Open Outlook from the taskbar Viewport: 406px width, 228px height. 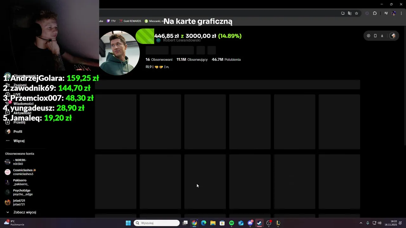pyautogui.click(x=241, y=223)
